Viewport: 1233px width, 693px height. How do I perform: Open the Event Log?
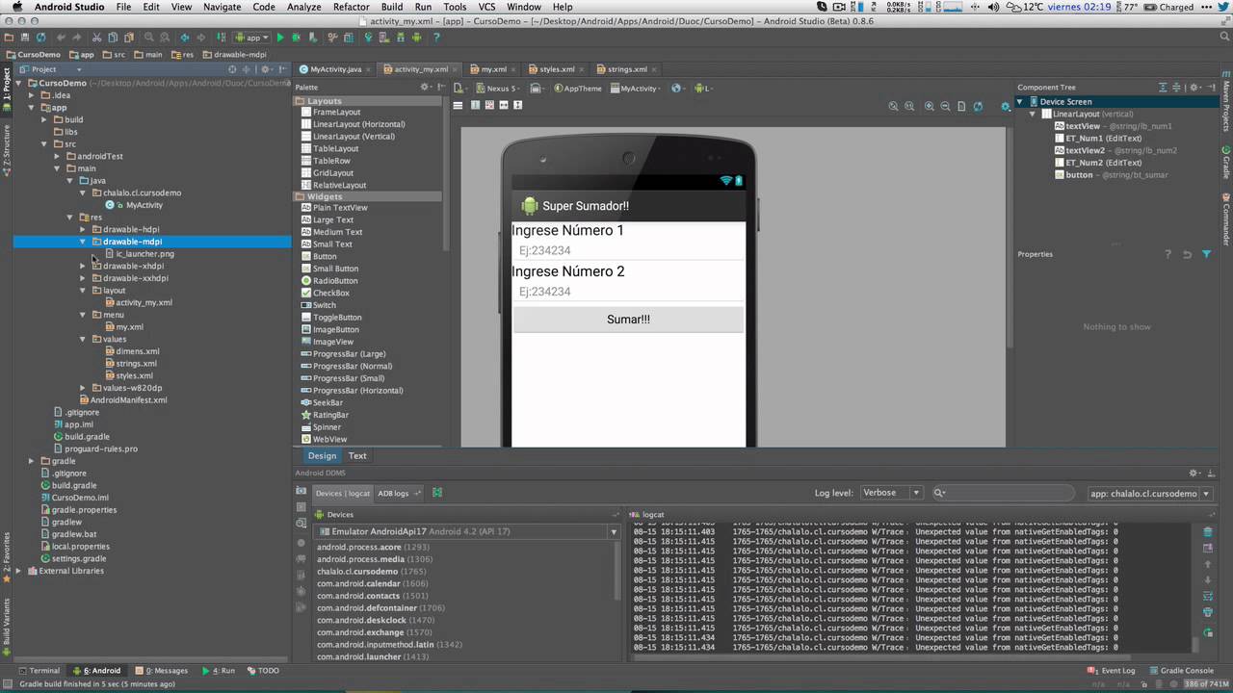pos(1112,671)
